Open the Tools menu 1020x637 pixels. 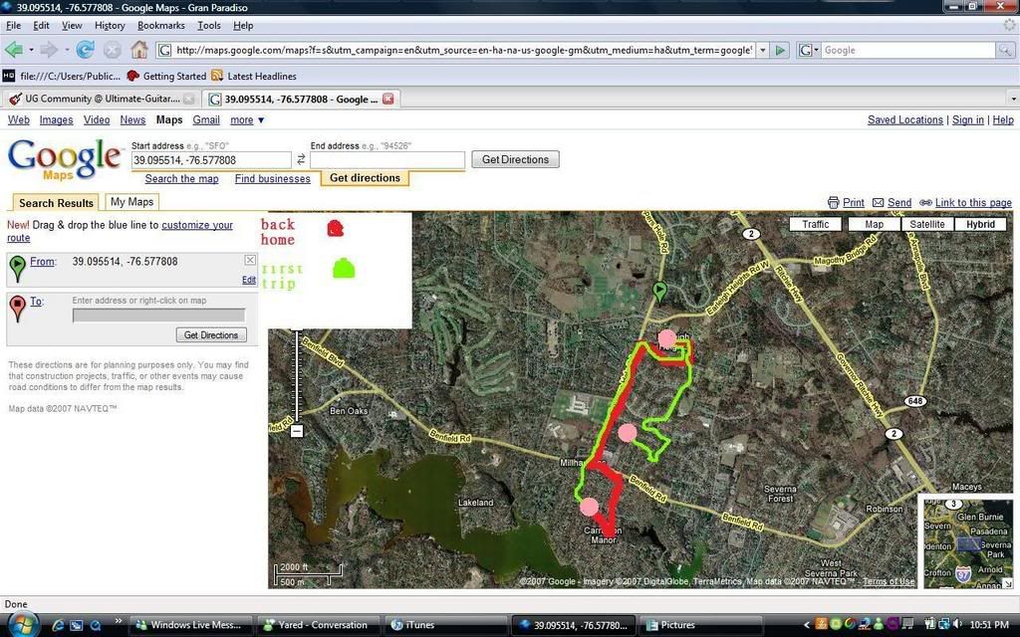[209, 25]
